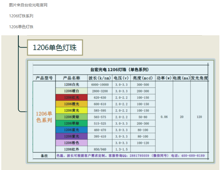The width and height of the screenshot is (221, 170).
Task: Click the 1206红外 product cell
Action: pyautogui.click(x=72, y=149)
